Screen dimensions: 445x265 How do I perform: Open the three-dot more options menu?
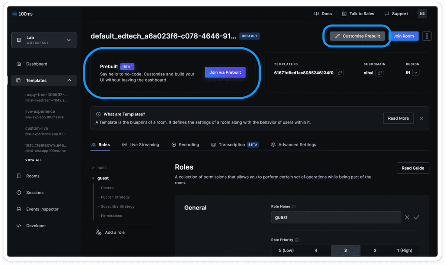(427, 36)
